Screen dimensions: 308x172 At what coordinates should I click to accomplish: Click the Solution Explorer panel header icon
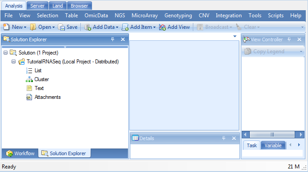coord(7,39)
